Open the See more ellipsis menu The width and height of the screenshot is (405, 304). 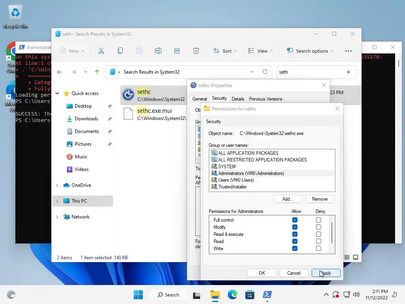click(348, 51)
